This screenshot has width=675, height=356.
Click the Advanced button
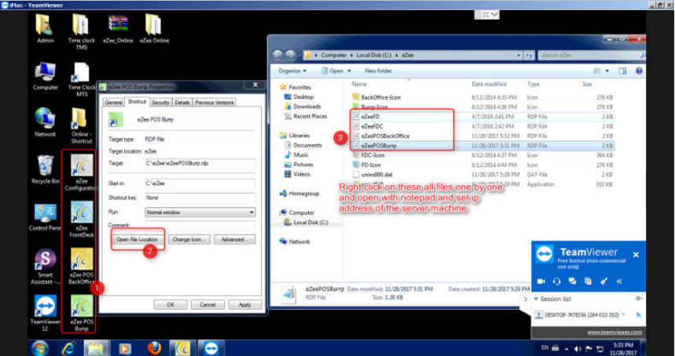235,240
